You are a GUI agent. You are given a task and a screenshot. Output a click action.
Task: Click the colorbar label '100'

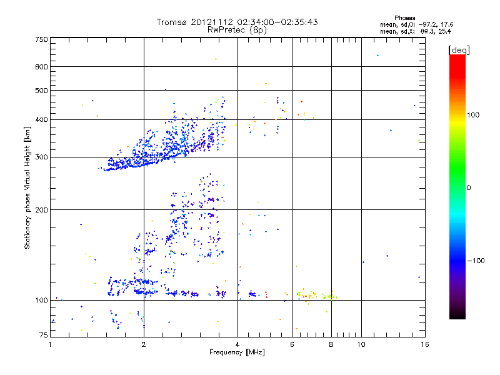[x=473, y=115]
